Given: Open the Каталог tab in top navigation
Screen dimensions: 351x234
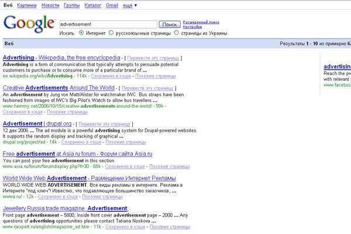Looking at the screenshot, I should (92, 5).
